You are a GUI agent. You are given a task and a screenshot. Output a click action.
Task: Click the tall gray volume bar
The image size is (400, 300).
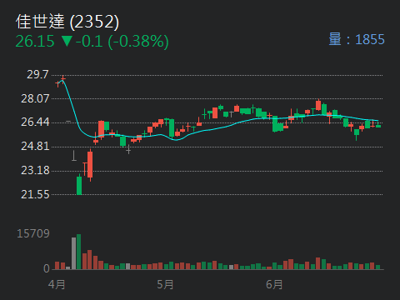(73, 253)
